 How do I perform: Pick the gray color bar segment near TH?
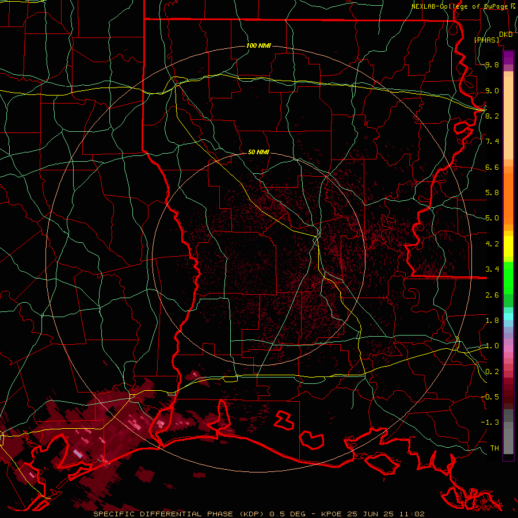coord(508,441)
